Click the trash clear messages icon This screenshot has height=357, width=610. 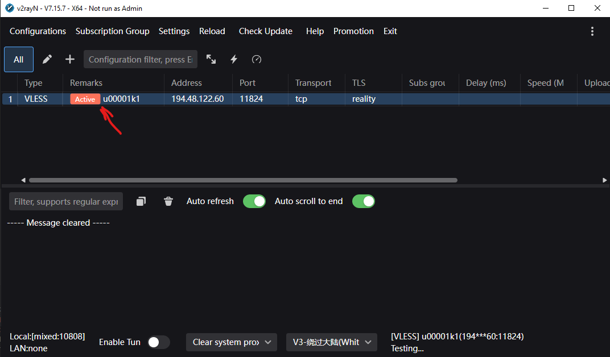point(168,201)
